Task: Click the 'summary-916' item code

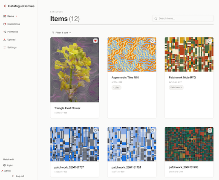Action: tap(61, 113)
